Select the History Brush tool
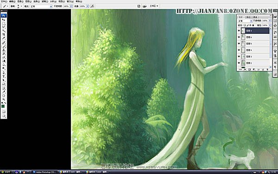The height and width of the screenshot is (174, 278). 4,54
